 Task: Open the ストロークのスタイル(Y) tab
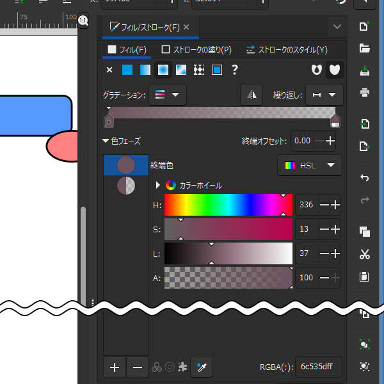(x=287, y=49)
